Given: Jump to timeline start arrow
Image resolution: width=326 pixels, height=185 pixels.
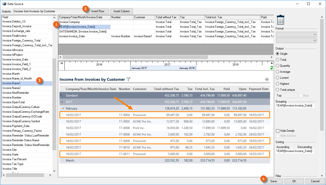Looking at the screenshot, I should click(x=61, y=63).
